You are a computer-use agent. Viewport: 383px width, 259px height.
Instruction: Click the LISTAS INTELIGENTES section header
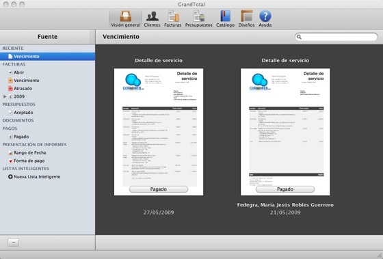(26, 169)
